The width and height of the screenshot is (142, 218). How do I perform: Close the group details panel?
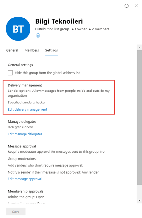(x=136, y=6)
